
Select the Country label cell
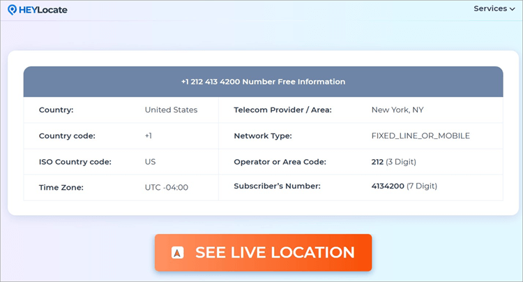(x=56, y=110)
